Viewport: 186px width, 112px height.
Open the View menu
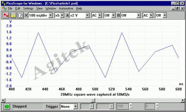click(39, 8)
